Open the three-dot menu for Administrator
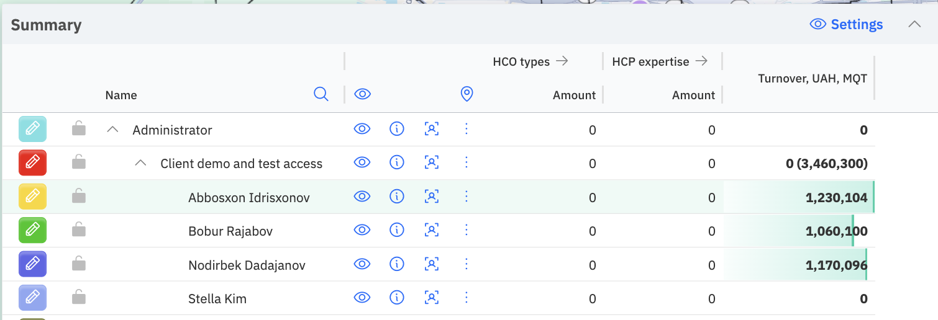The height and width of the screenshot is (320, 938). pos(467,129)
